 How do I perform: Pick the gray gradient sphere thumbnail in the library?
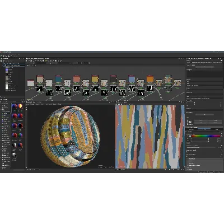click(x=15, y=145)
